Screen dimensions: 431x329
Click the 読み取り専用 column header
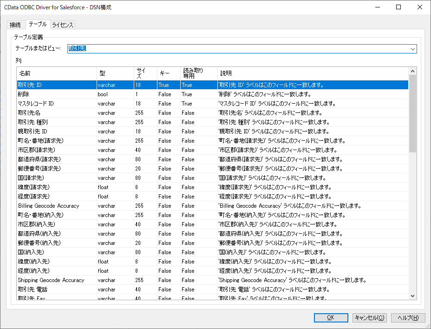(x=199, y=73)
